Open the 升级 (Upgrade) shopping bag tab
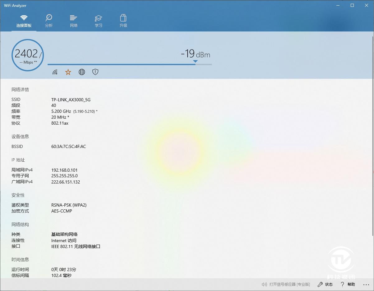The height and width of the screenshot is (291, 374). coord(123,21)
